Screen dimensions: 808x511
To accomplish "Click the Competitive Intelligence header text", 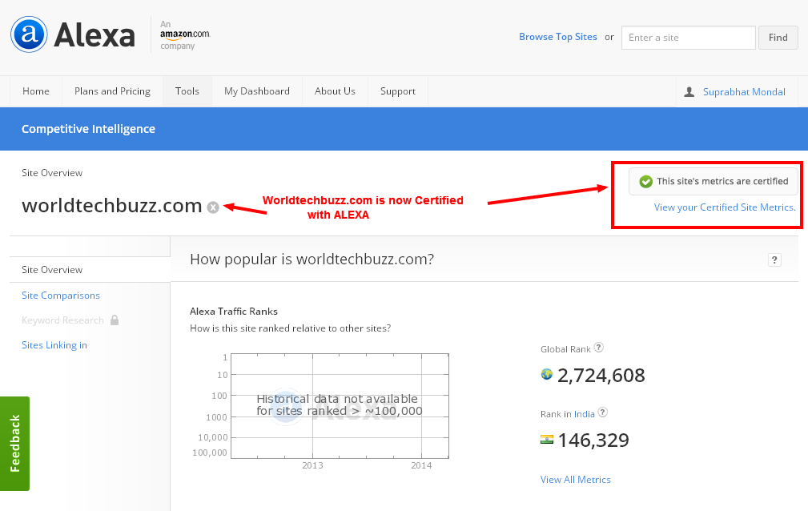I will [88, 129].
